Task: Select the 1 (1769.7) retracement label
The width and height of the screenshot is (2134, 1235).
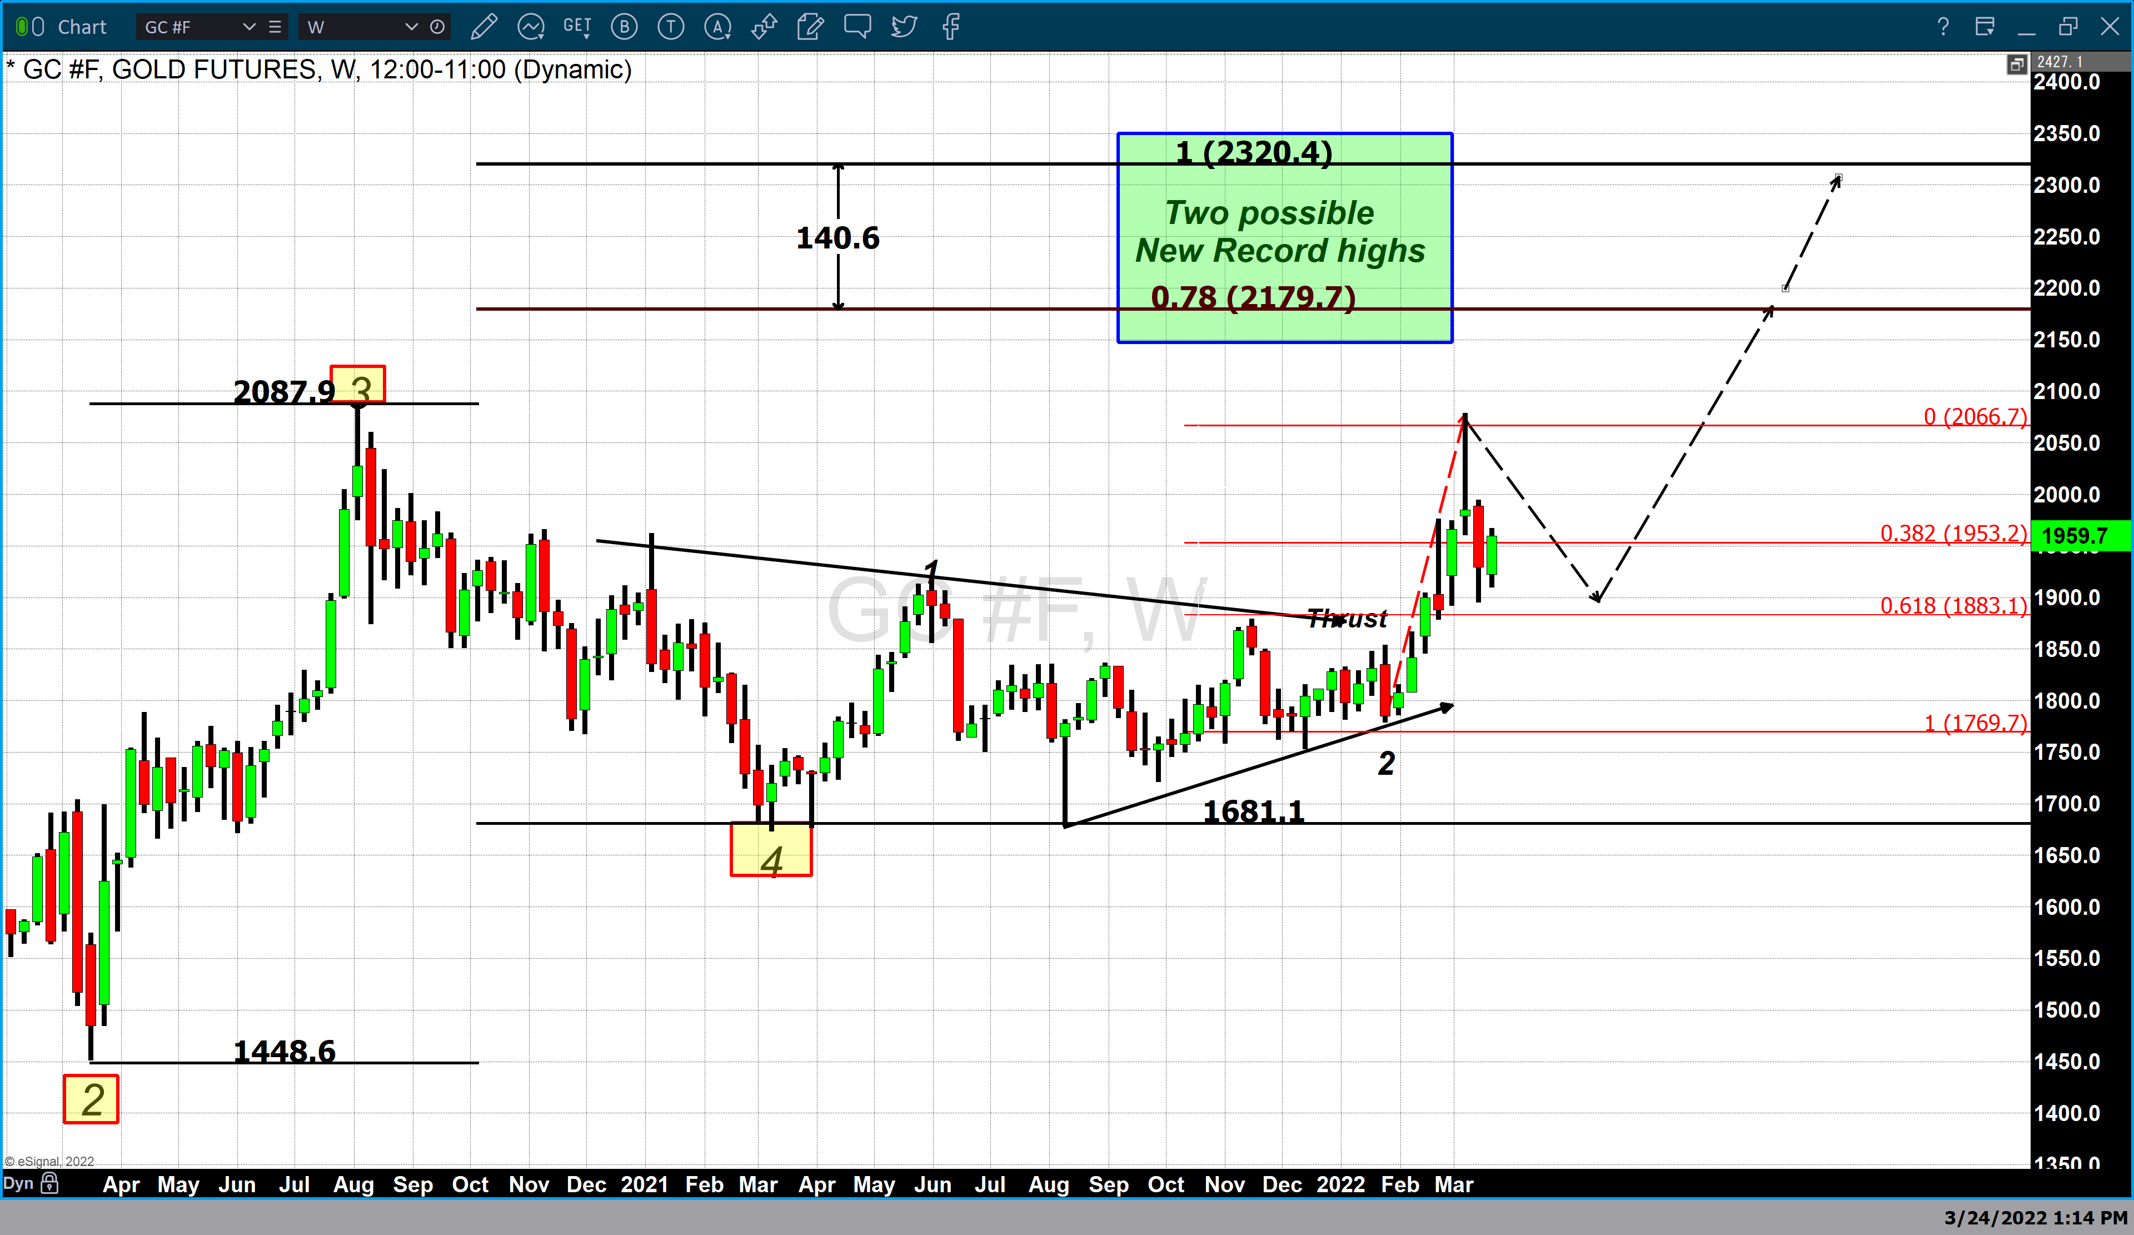Action: coord(1975,723)
